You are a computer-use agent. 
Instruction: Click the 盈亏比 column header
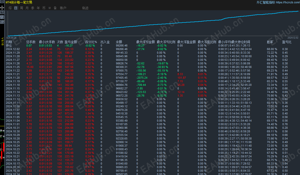(x=287, y=42)
